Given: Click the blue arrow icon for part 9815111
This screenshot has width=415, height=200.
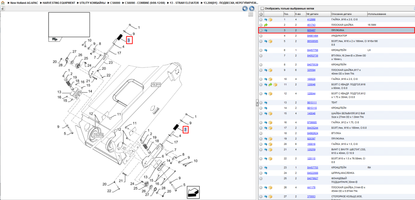Looking at the screenshot, I should point(266,103).
